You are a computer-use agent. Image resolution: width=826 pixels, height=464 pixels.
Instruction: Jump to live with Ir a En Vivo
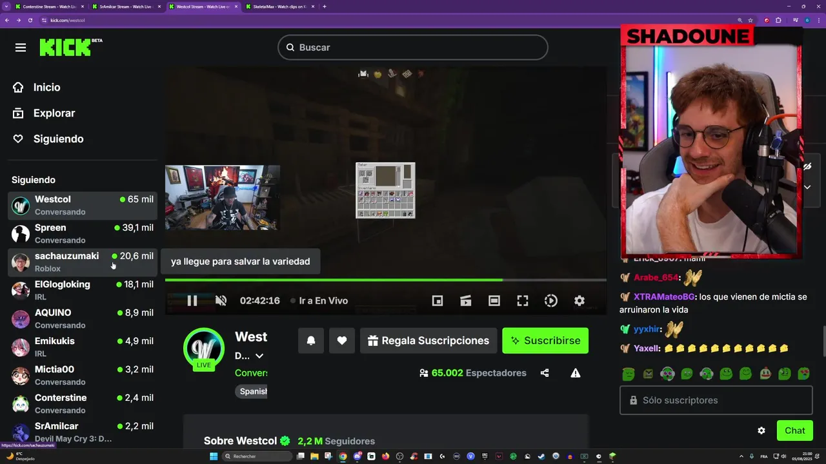pos(319,300)
